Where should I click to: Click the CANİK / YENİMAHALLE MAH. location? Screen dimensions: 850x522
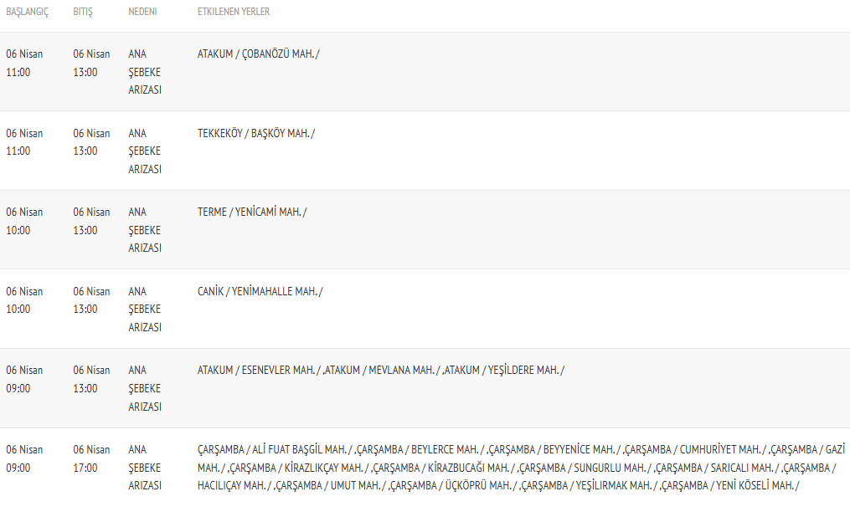tap(260, 291)
